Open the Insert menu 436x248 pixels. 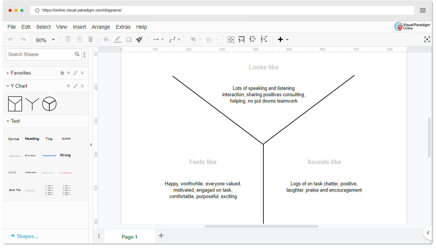click(79, 27)
